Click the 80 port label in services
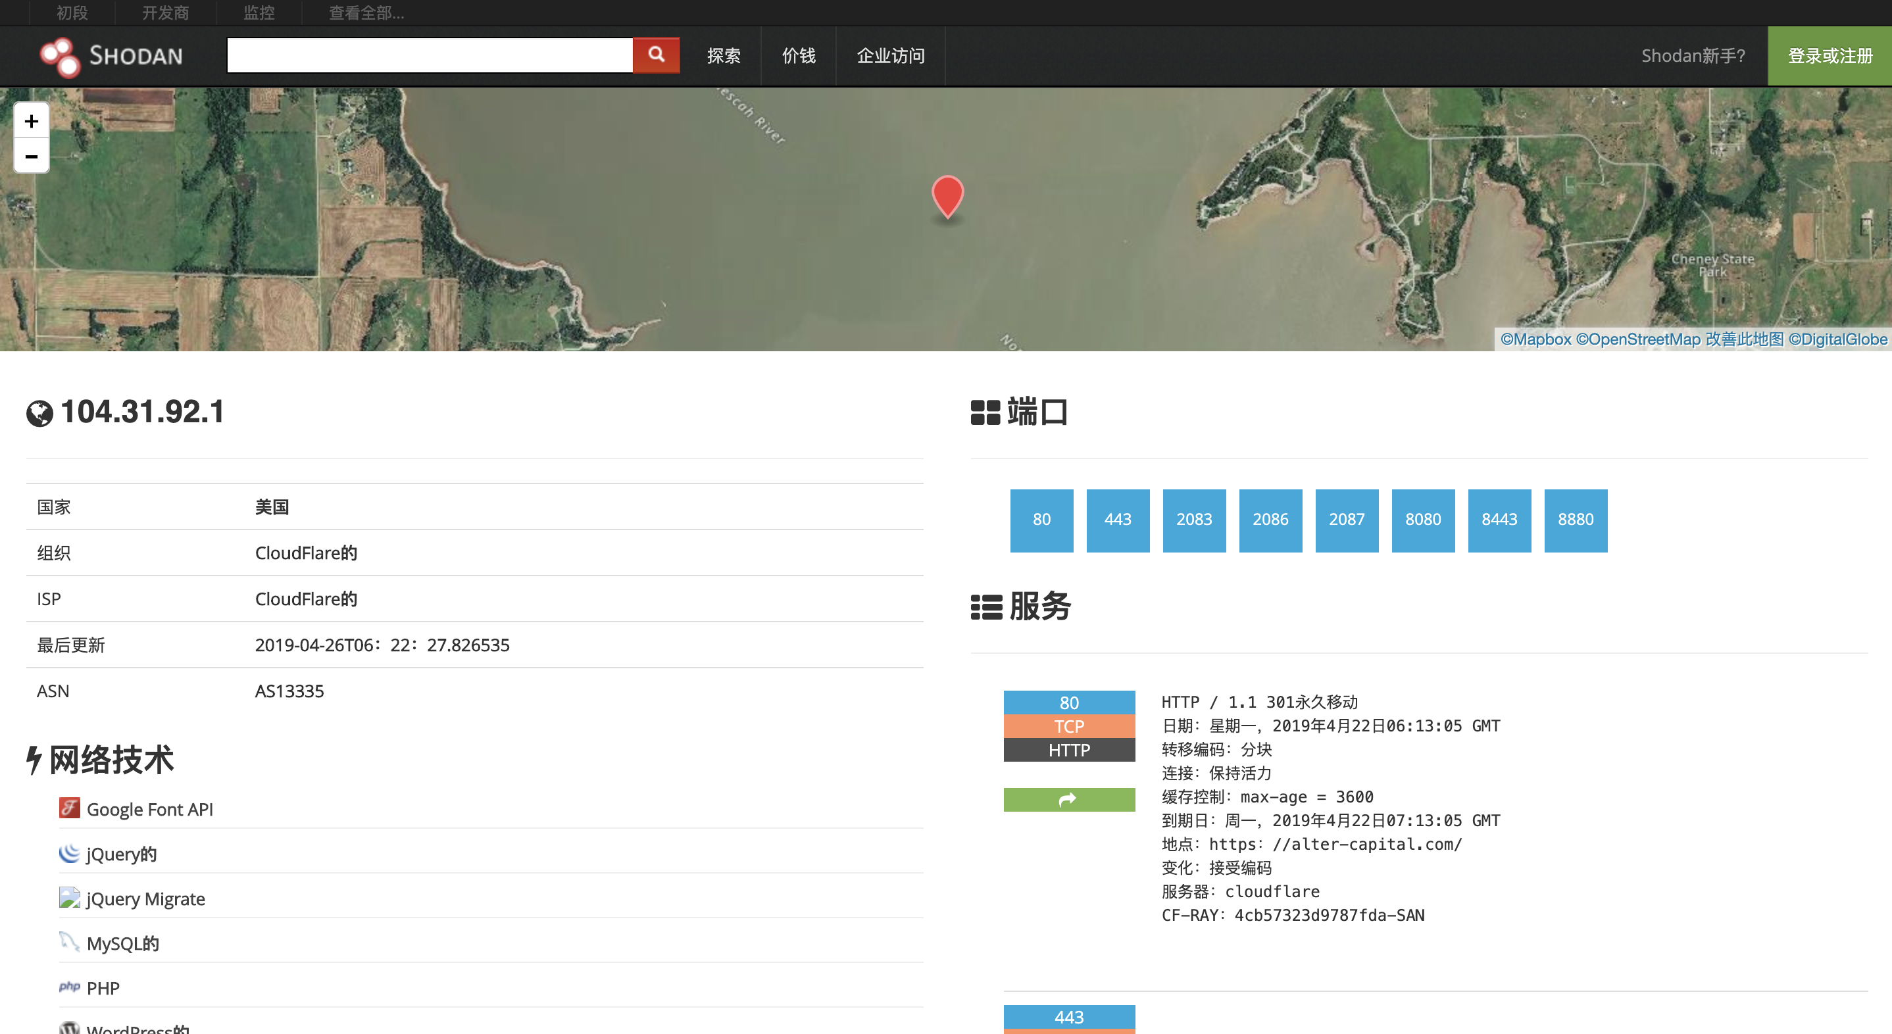 coord(1070,702)
